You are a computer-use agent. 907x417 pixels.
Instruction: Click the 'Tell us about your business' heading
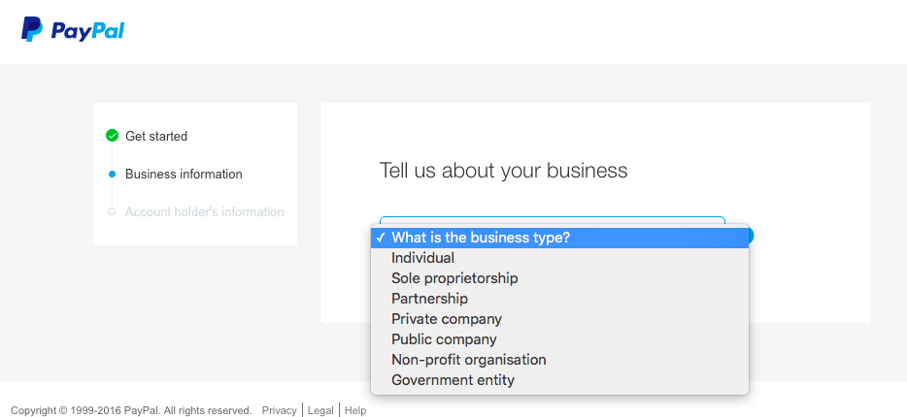(503, 171)
